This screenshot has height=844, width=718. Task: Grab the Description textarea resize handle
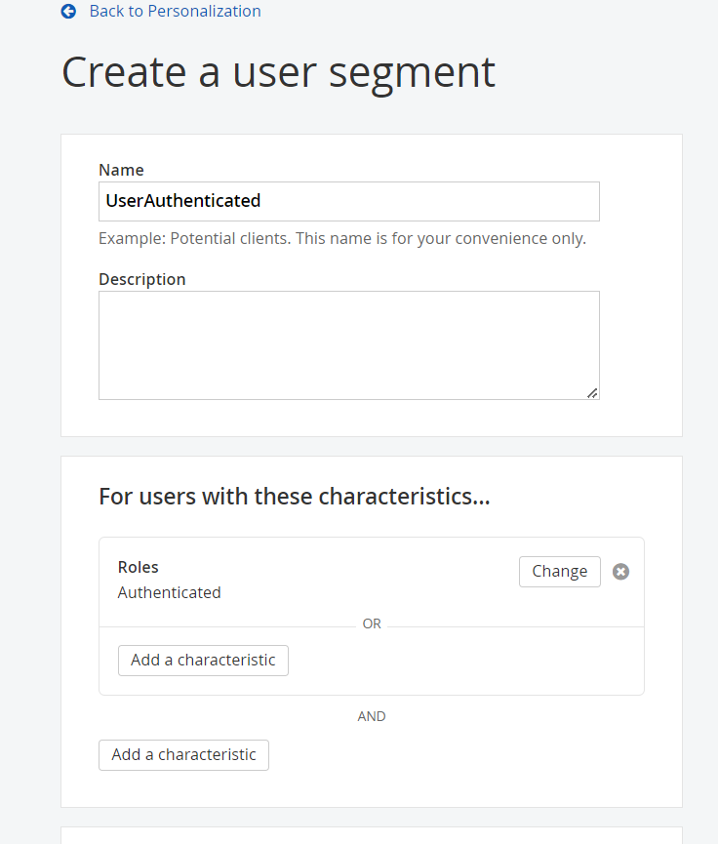(x=592, y=393)
